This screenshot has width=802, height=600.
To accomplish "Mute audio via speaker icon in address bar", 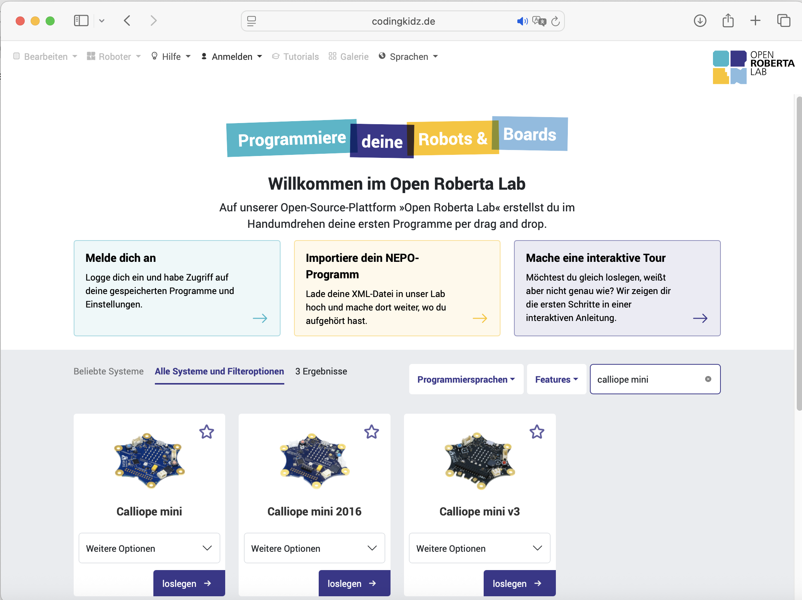I will tap(522, 21).
